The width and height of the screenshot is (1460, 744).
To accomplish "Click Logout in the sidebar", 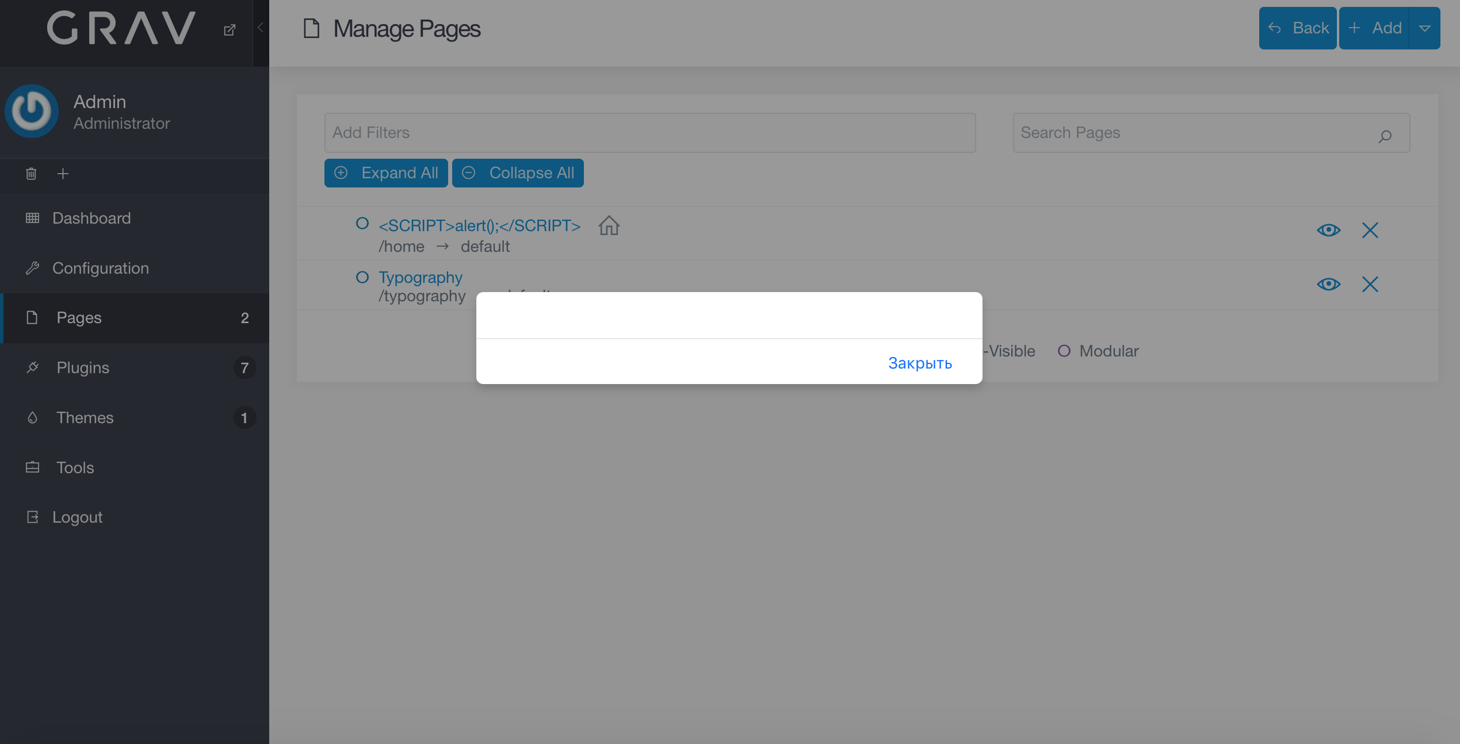I will (135, 517).
